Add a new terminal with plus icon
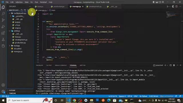Viewport: 183px width, 103px height. 165,65
